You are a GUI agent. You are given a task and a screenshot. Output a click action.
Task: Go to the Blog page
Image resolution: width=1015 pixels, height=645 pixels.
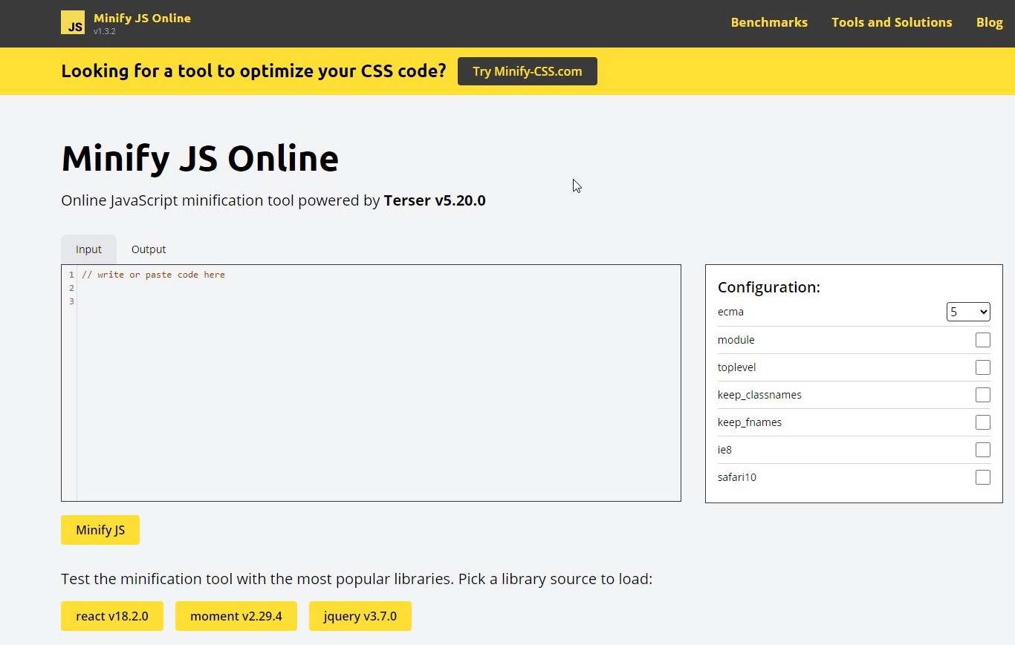coord(989,22)
